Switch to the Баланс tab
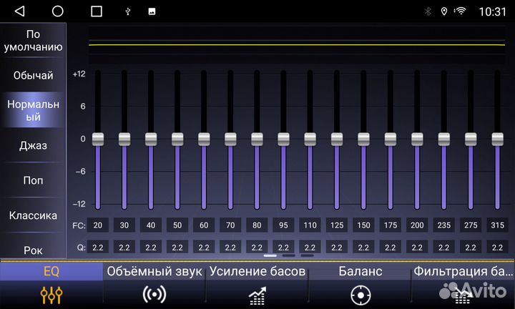The height and width of the screenshot is (309, 515). [x=360, y=272]
